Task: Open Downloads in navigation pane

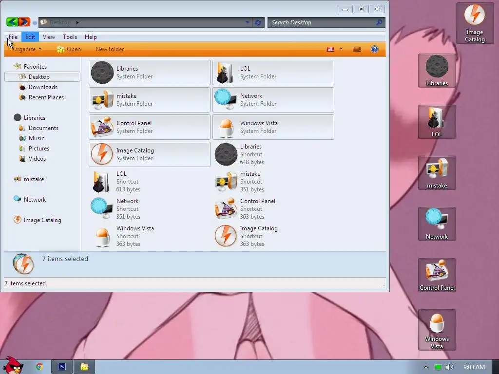Action: tap(38, 87)
